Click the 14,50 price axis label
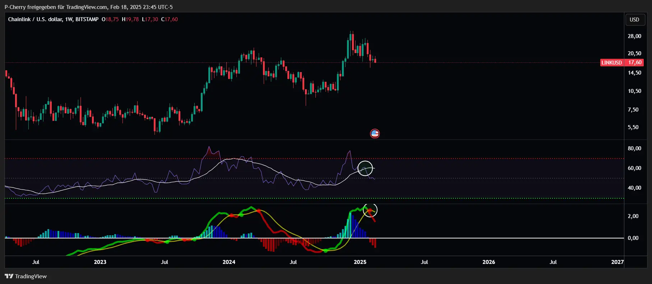Image resolution: width=652 pixels, height=284 pixels. (x=634, y=73)
